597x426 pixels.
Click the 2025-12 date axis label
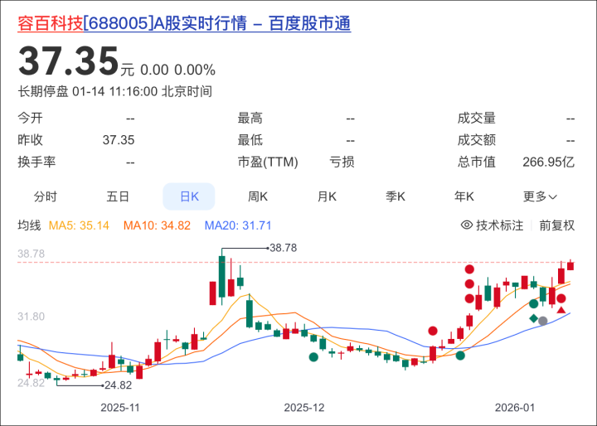[x=304, y=408]
